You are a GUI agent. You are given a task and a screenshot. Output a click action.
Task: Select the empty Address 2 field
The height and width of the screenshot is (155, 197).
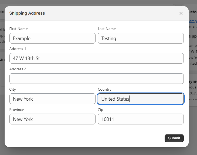[96, 78]
